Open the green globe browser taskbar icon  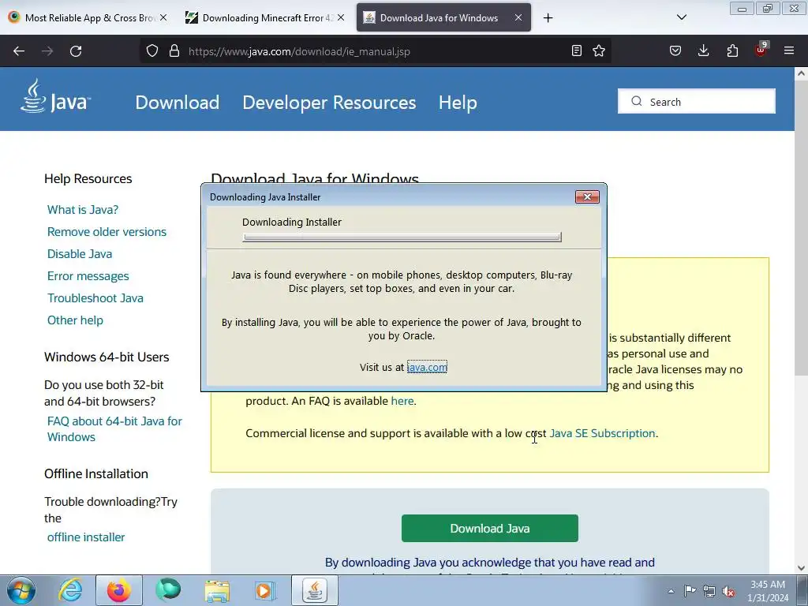169,590
